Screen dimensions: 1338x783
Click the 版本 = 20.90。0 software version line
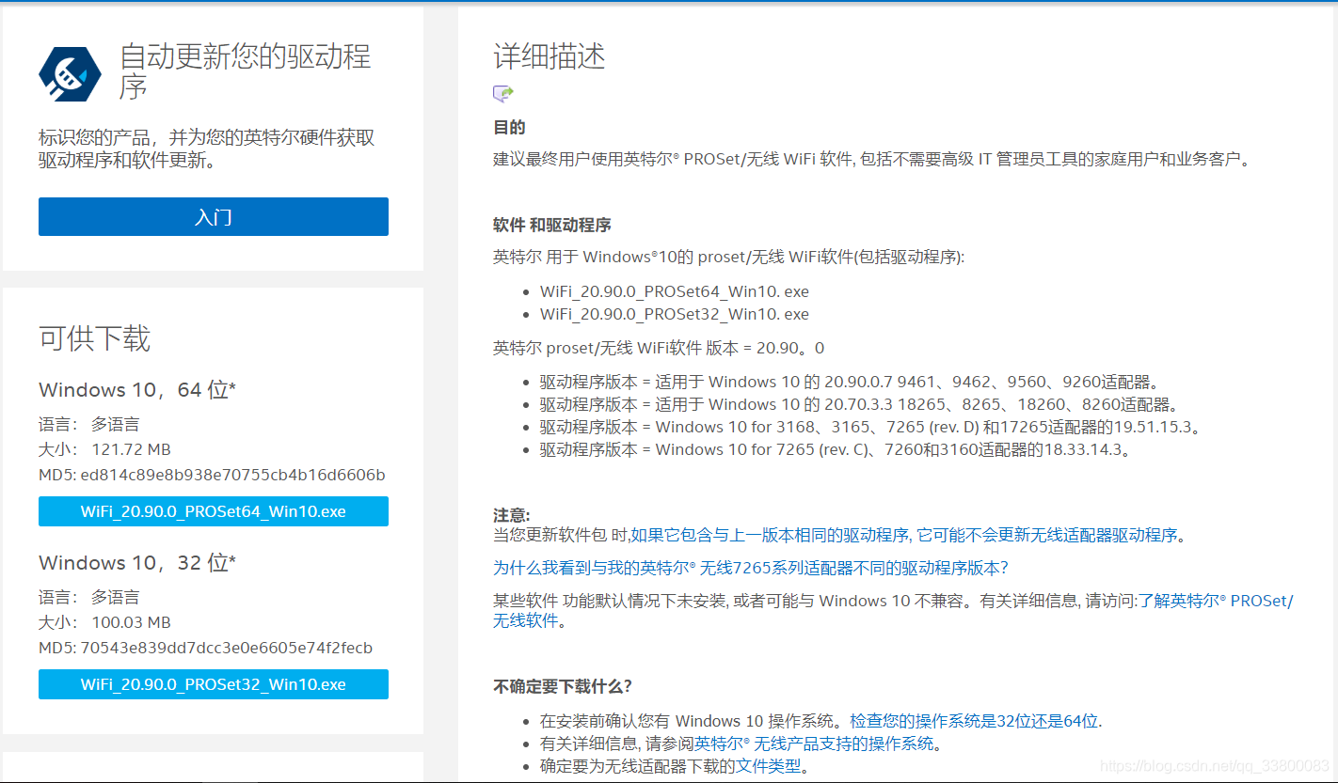pos(659,348)
